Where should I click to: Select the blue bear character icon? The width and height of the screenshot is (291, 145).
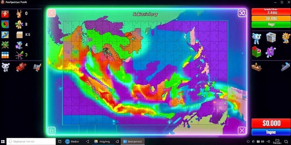(257, 38)
